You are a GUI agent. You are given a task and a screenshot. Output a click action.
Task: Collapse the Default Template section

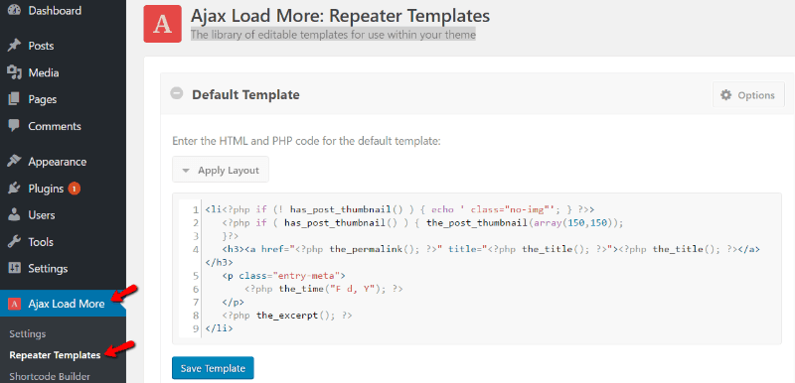tap(177, 93)
